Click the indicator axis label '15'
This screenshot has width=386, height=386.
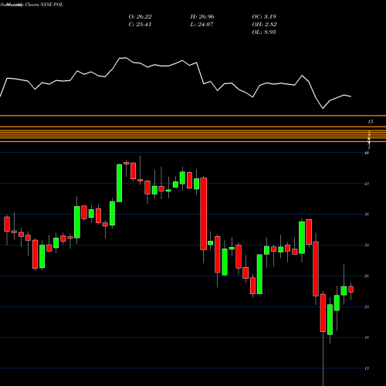[370, 121]
